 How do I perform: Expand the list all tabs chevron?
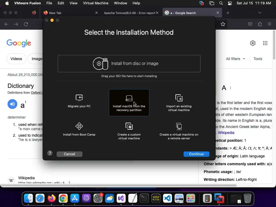[x=260, y=13]
